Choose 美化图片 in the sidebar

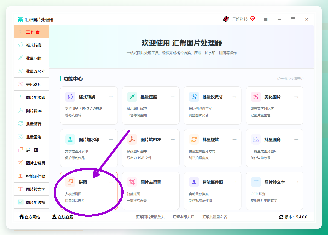[31, 84]
